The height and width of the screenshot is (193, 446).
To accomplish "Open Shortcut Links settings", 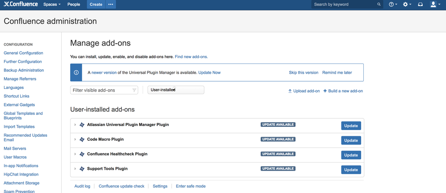I will 17,96.
